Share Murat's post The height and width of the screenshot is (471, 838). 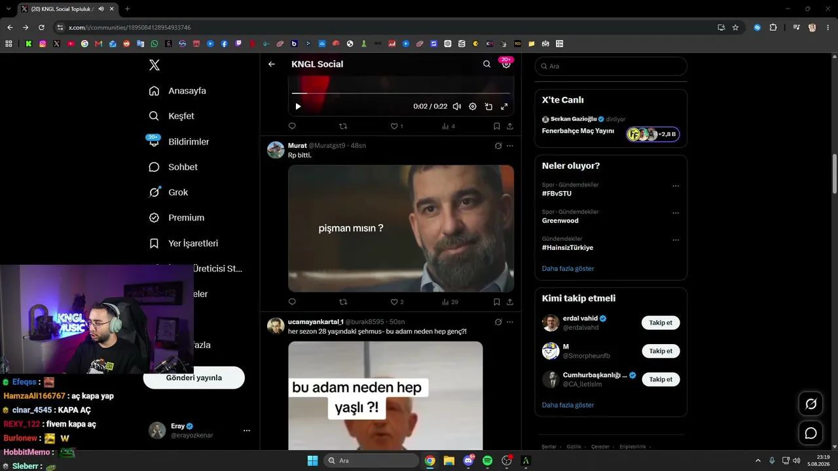510,302
